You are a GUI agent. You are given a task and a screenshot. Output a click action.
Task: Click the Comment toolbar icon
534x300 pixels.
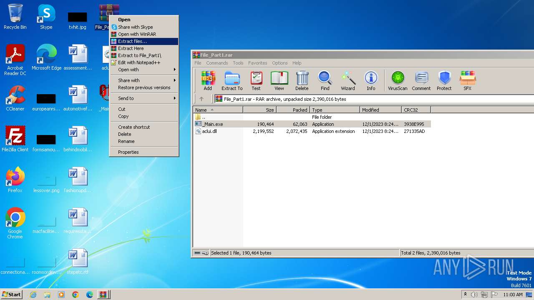point(421,80)
